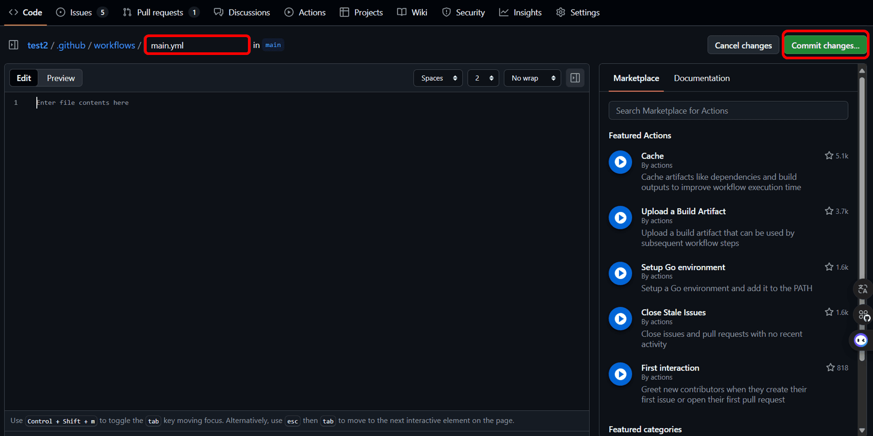Click the Cancel changes button
The width and height of the screenshot is (873, 436).
tap(743, 45)
